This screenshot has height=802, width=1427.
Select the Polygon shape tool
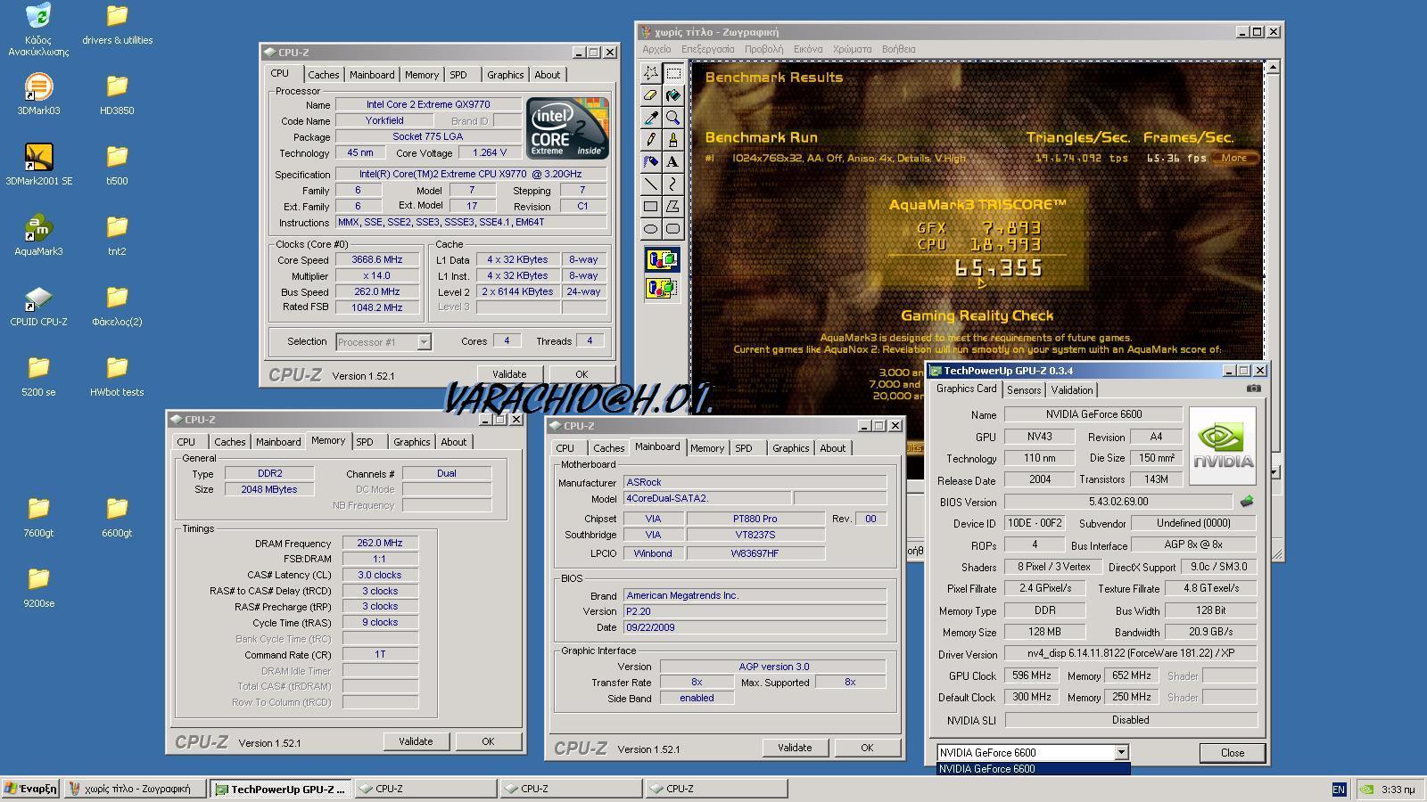672,207
